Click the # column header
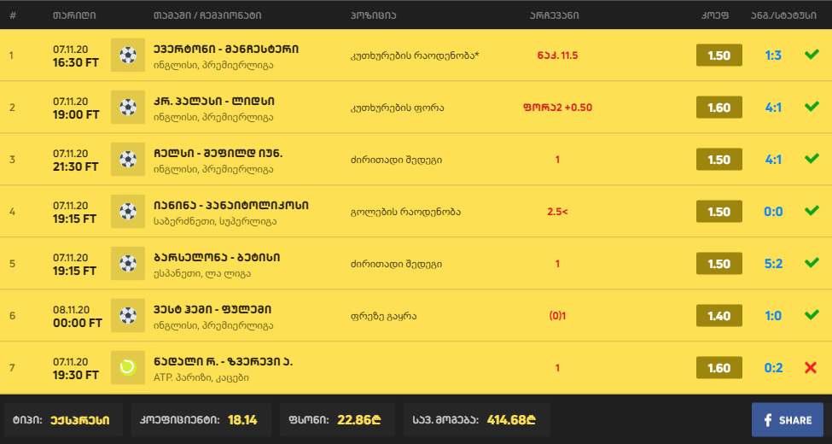This screenshot has width=832, height=444. pos(13,15)
